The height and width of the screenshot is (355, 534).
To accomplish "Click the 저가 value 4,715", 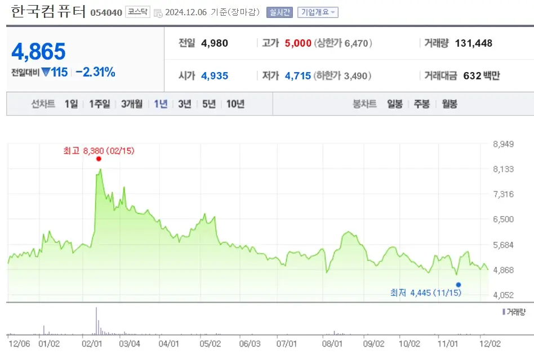I will click(x=298, y=75).
